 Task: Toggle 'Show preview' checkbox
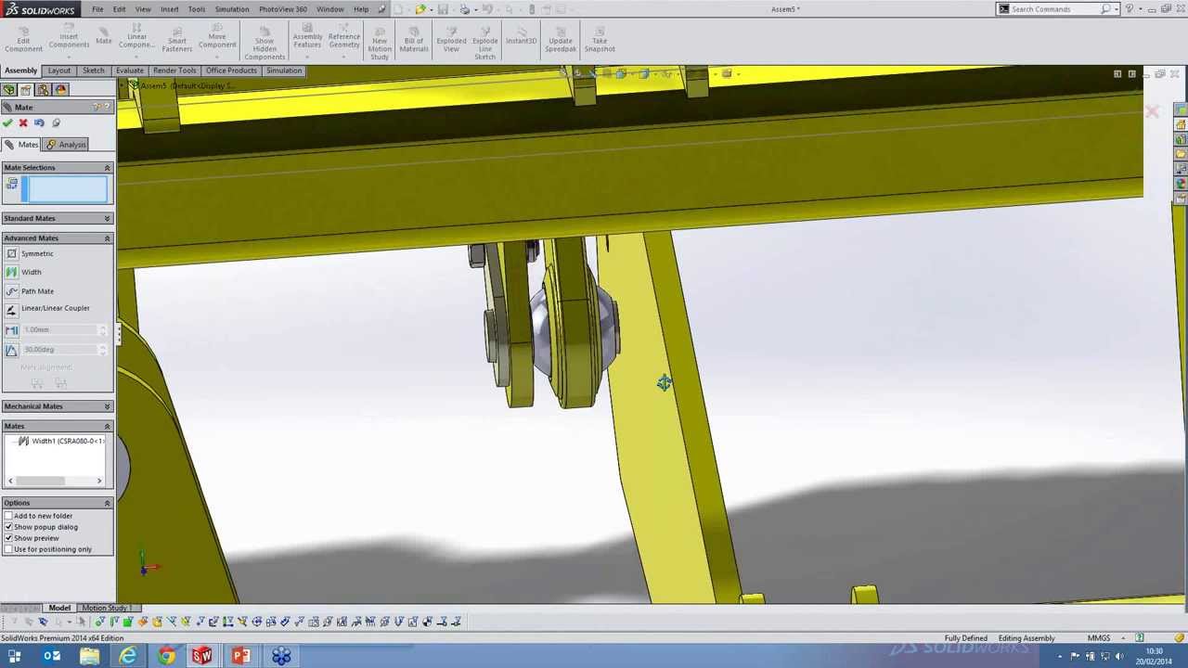tap(8, 538)
